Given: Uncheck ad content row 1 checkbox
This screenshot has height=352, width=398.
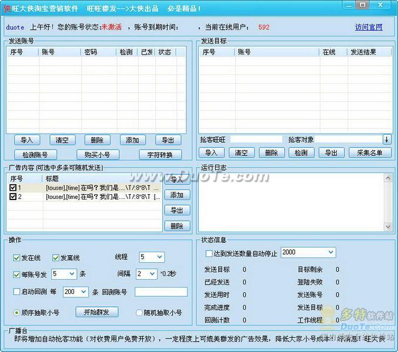Looking at the screenshot, I should point(13,188).
